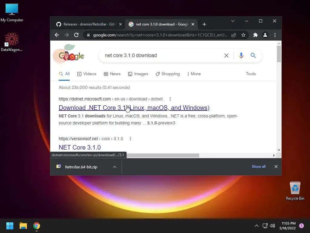Click the versionsof.net breadcrumb URL

point(91,139)
